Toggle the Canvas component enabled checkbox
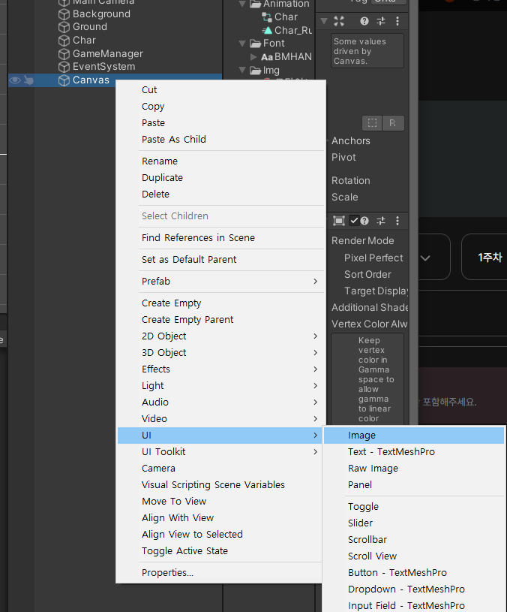Screen dimensions: 507x612 pos(354,221)
